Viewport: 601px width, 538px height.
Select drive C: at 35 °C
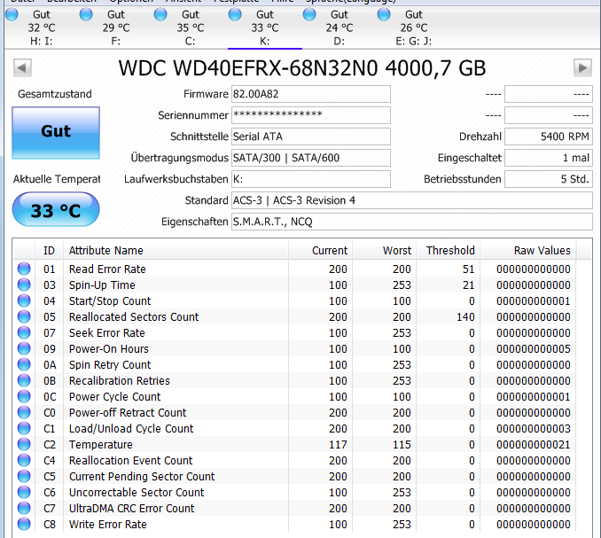pyautogui.click(x=190, y=28)
